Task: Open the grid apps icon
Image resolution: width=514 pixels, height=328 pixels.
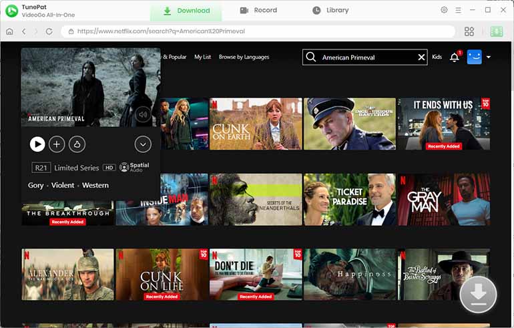Action: point(469,31)
